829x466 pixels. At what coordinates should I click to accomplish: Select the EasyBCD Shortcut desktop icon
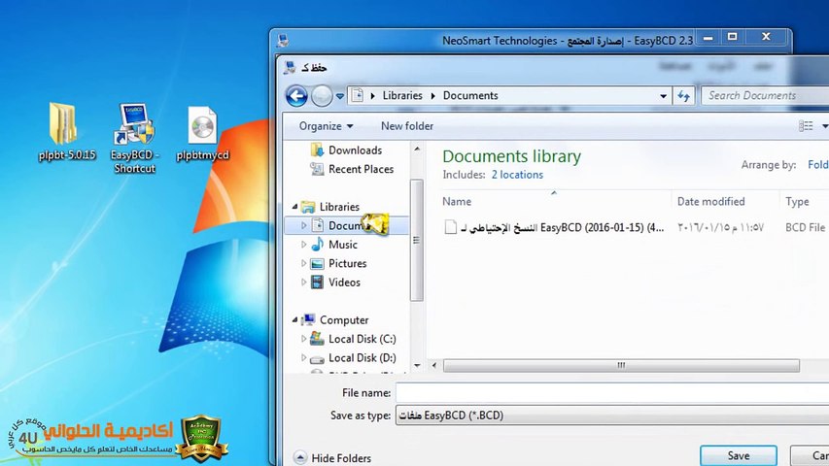click(134, 138)
